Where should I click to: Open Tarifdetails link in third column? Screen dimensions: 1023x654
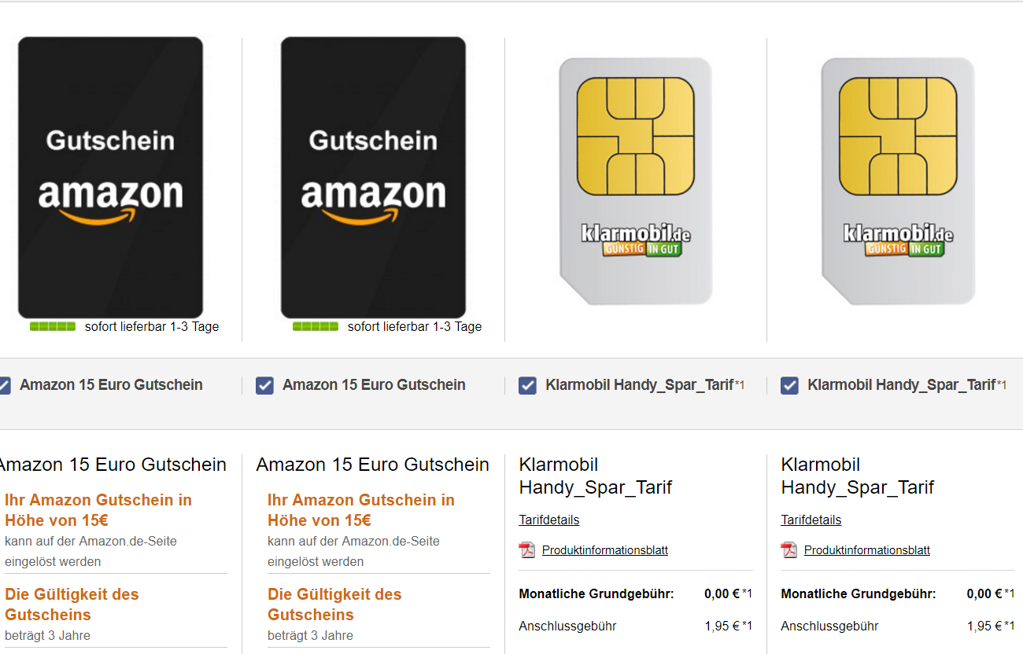(x=549, y=520)
